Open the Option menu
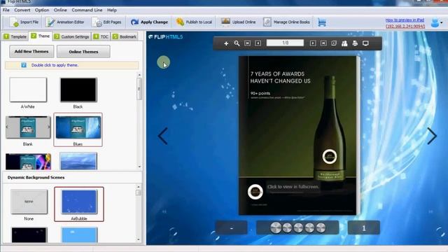Screen dimensions: 448x252 pos(42,10)
